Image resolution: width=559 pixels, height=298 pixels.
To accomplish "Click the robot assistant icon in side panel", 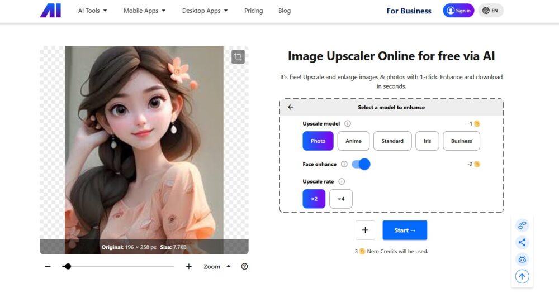I will (522, 259).
